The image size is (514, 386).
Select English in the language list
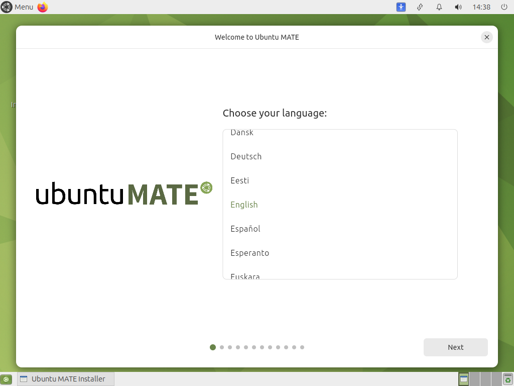coord(340,205)
